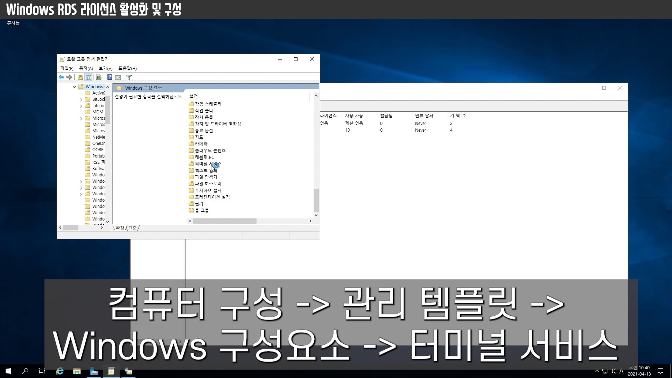The height and width of the screenshot is (378, 672).
Task: Open the 장치 등록 folder
Action: pyautogui.click(x=201, y=117)
